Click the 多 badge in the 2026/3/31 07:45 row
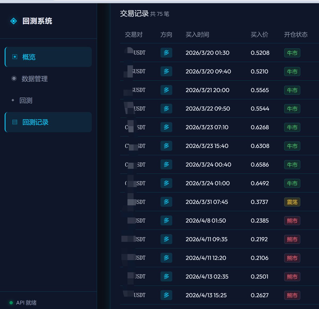 [x=166, y=202]
